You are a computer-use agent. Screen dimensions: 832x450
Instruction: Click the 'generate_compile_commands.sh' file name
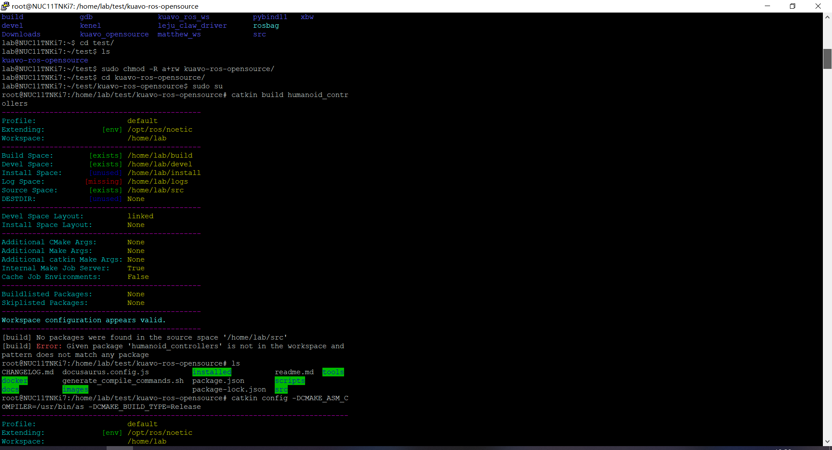pyautogui.click(x=123, y=381)
